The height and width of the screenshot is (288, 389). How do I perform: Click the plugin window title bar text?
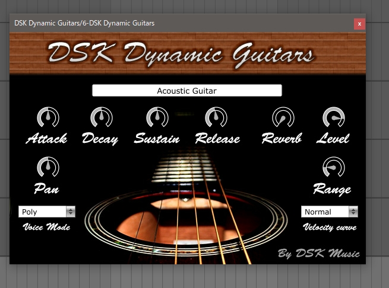84,23
